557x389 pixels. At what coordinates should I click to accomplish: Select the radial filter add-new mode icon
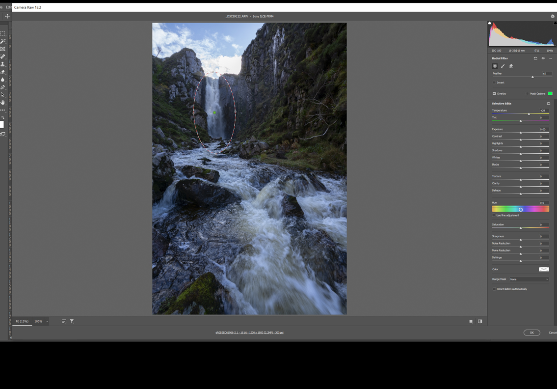(x=495, y=66)
